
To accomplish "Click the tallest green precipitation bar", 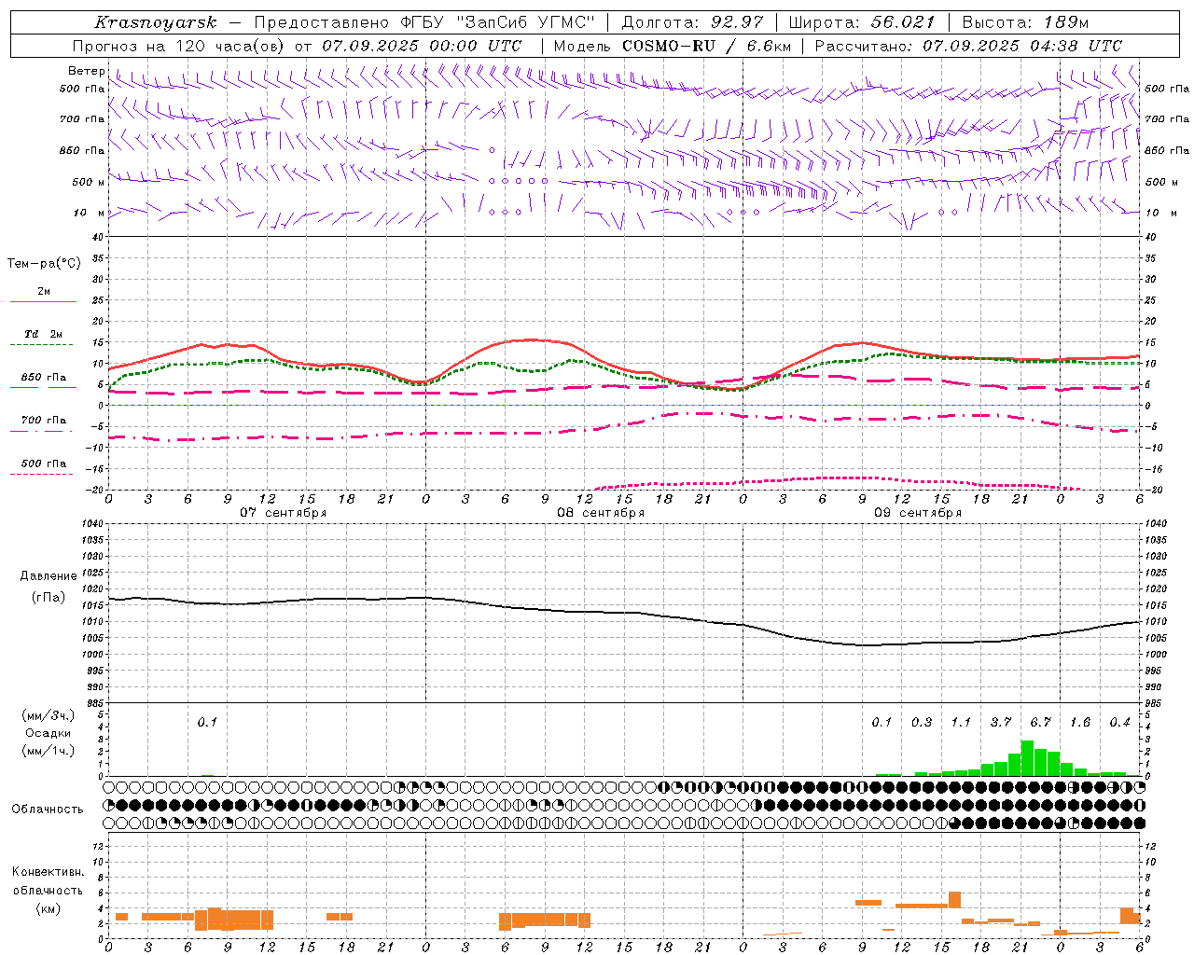I will click(1027, 758).
